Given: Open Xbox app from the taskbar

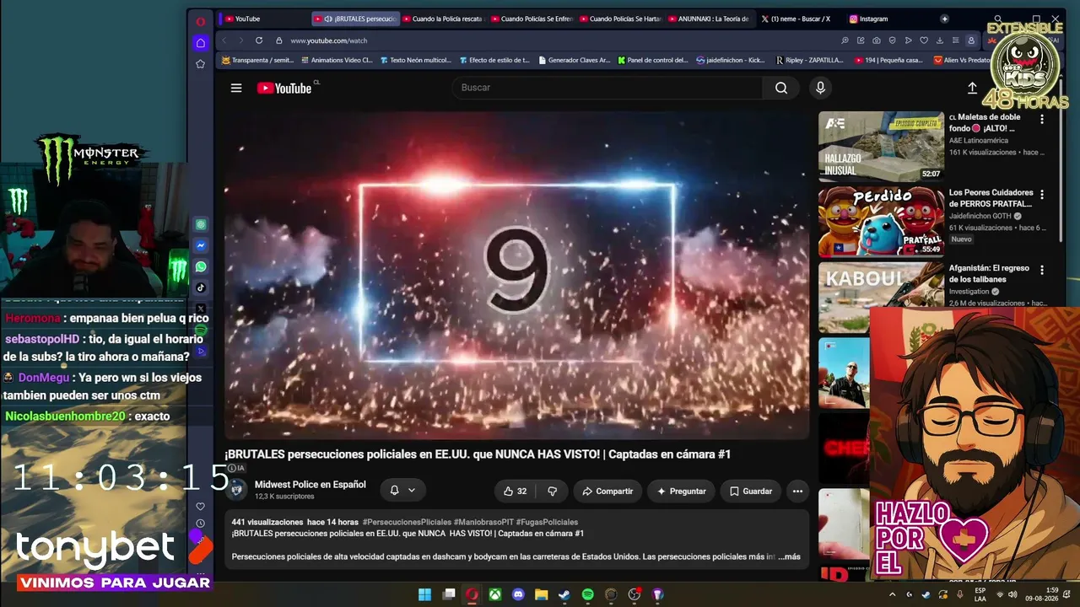Looking at the screenshot, I should (x=495, y=594).
